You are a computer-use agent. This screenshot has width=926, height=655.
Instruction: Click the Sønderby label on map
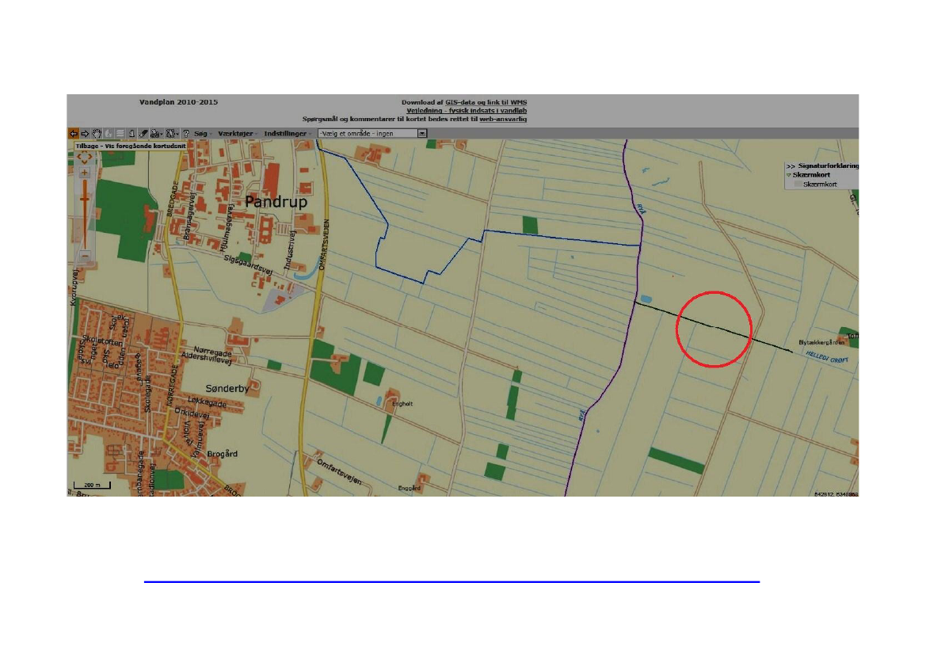(x=227, y=389)
